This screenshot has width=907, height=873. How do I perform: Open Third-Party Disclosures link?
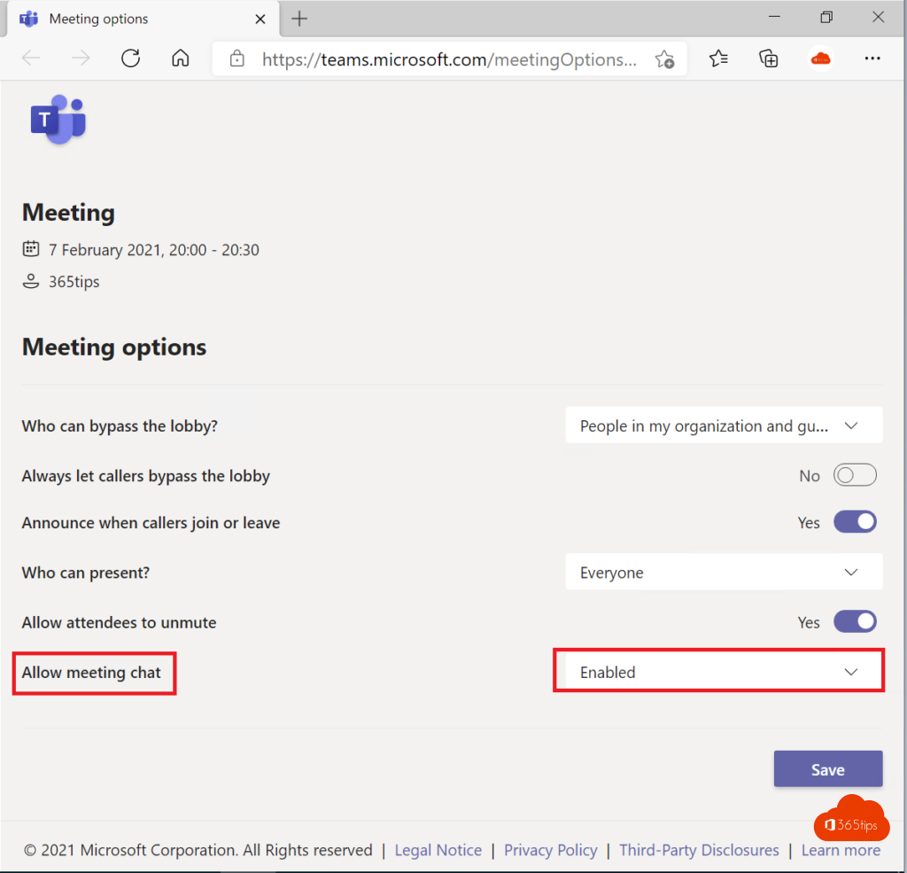click(x=699, y=849)
